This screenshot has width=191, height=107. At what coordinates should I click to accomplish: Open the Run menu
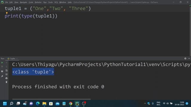point(45,2)
